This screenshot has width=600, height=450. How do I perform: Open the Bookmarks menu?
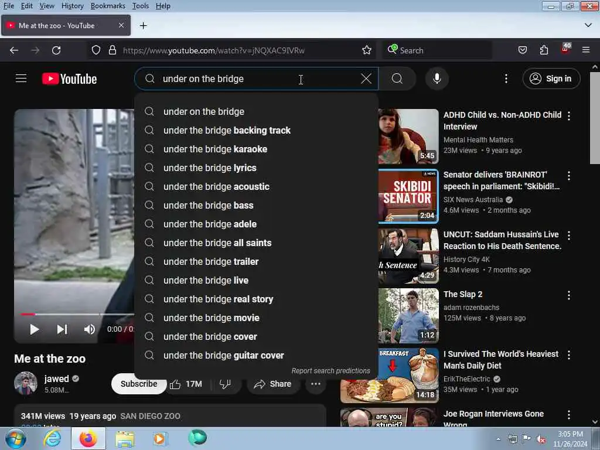pos(108,6)
